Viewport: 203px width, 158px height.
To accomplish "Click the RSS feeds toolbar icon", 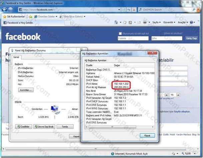I will point(130,23).
